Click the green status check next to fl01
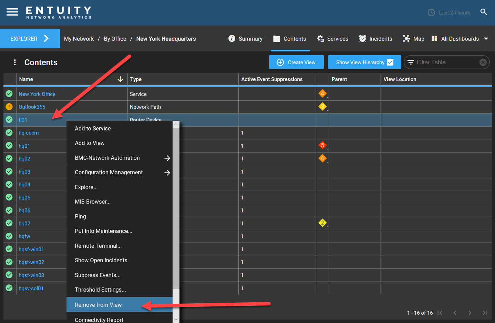 [x=9, y=119]
